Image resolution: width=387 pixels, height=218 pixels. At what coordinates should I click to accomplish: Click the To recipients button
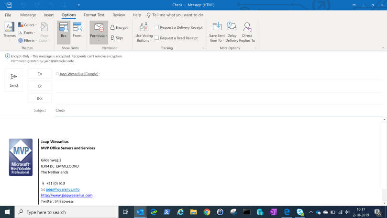pos(40,74)
